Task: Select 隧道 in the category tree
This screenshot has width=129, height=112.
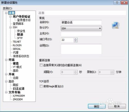Action: click(x=20, y=34)
